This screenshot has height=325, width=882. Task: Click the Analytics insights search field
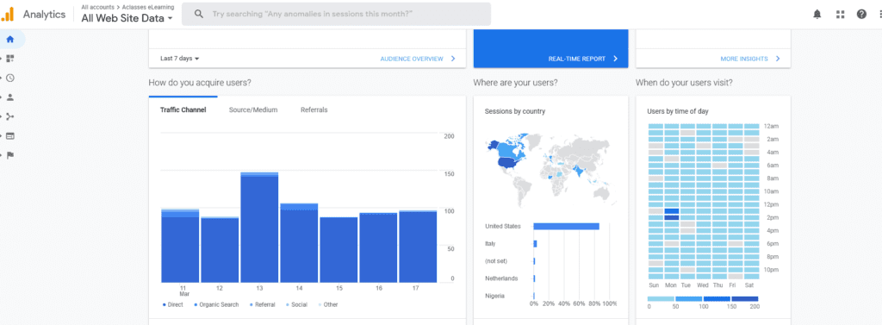pyautogui.click(x=337, y=14)
